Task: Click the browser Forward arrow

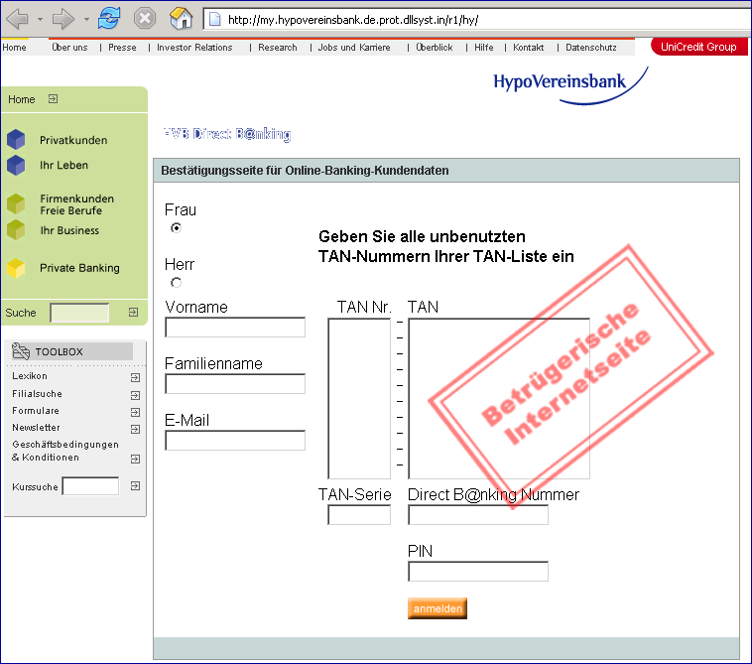Action: coord(63,19)
